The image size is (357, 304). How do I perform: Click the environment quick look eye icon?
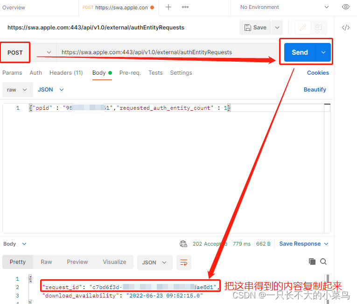point(346,7)
